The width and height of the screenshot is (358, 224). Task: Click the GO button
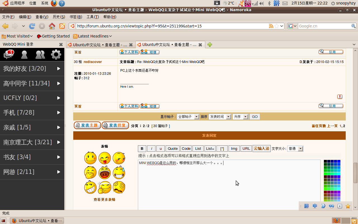pos(255,117)
